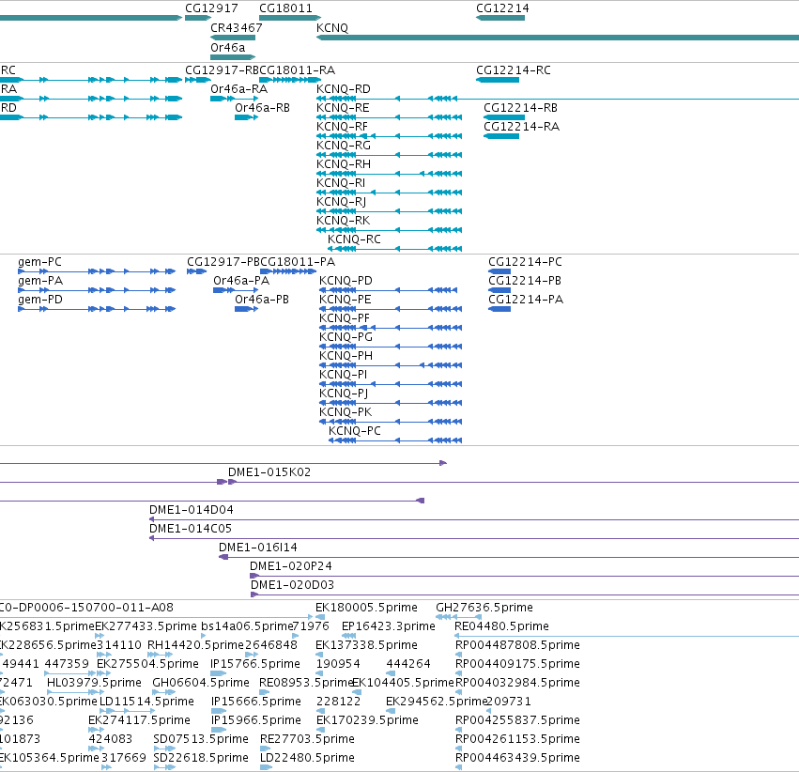The height and width of the screenshot is (772, 799).
Task: Click the 'CG12214-RA' transcript label
Action: click(522, 127)
